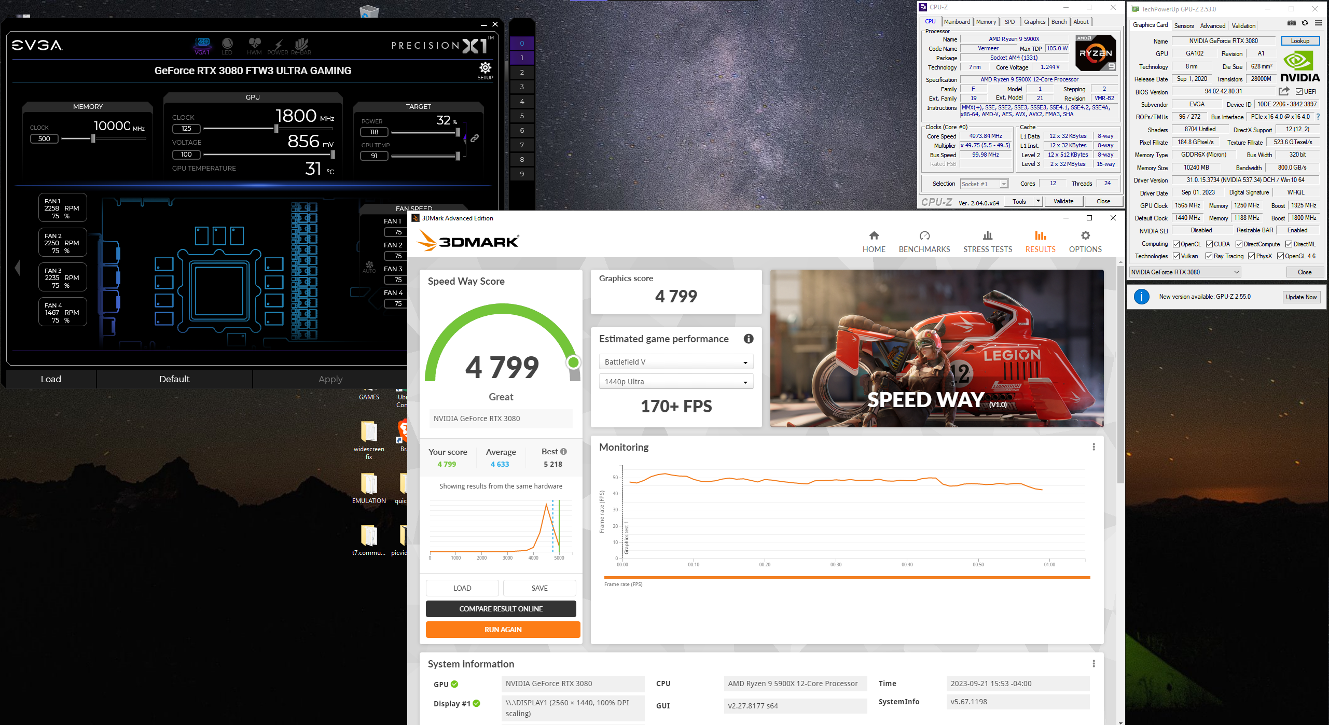Open HWM hardware monitor in Precision X1

(x=254, y=46)
